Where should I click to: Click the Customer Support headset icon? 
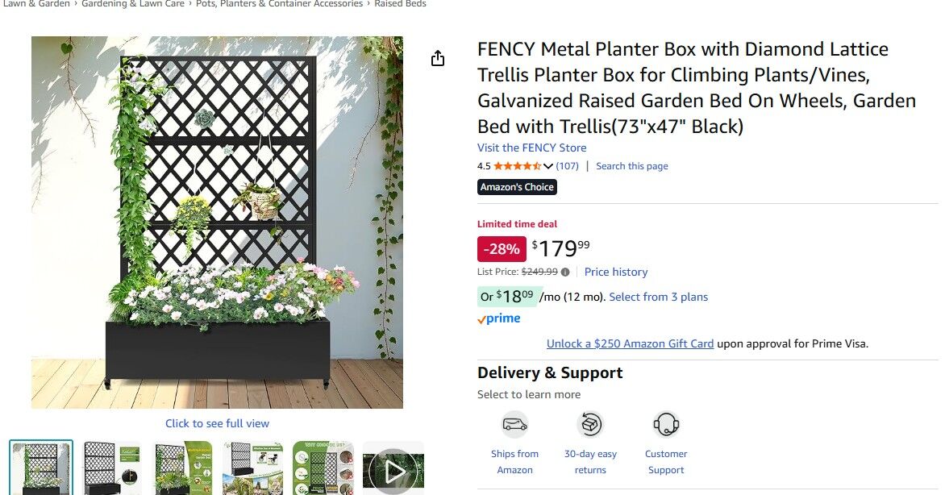666,423
